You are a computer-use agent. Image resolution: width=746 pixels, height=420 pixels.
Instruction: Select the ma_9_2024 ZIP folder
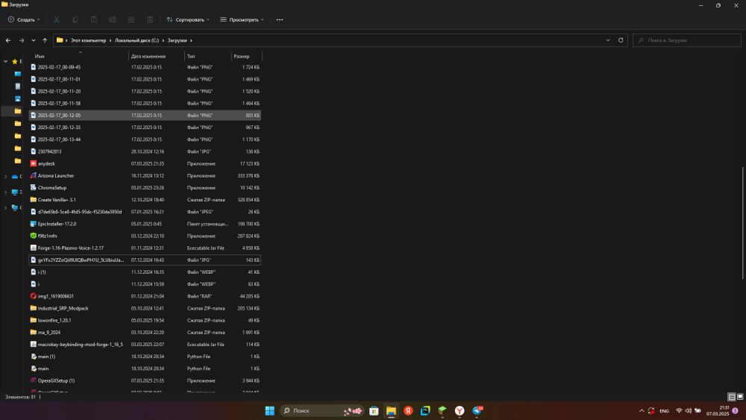point(145,333)
